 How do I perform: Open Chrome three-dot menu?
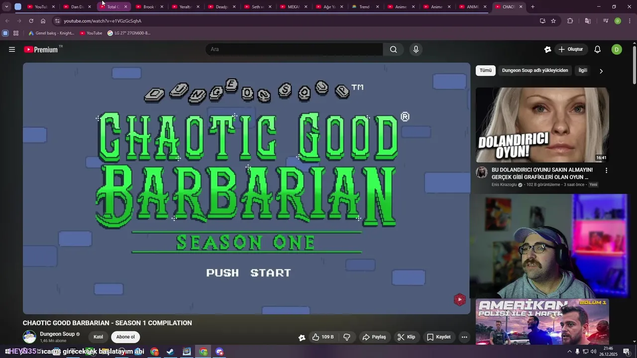tap(630, 21)
